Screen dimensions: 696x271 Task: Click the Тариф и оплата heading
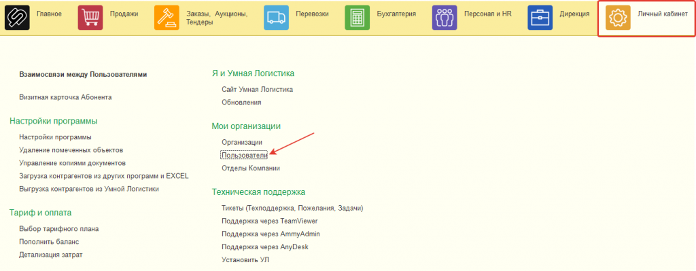click(40, 213)
